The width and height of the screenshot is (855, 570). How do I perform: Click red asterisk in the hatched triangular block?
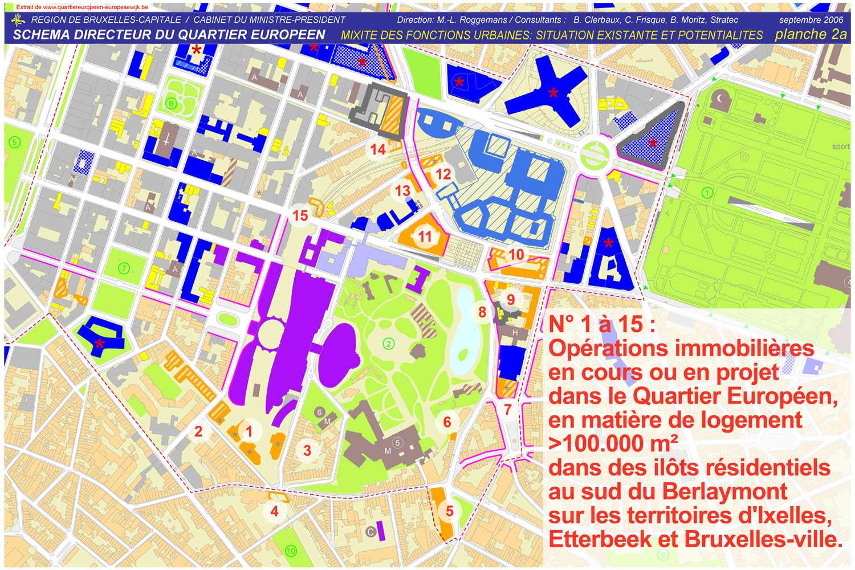[653, 142]
